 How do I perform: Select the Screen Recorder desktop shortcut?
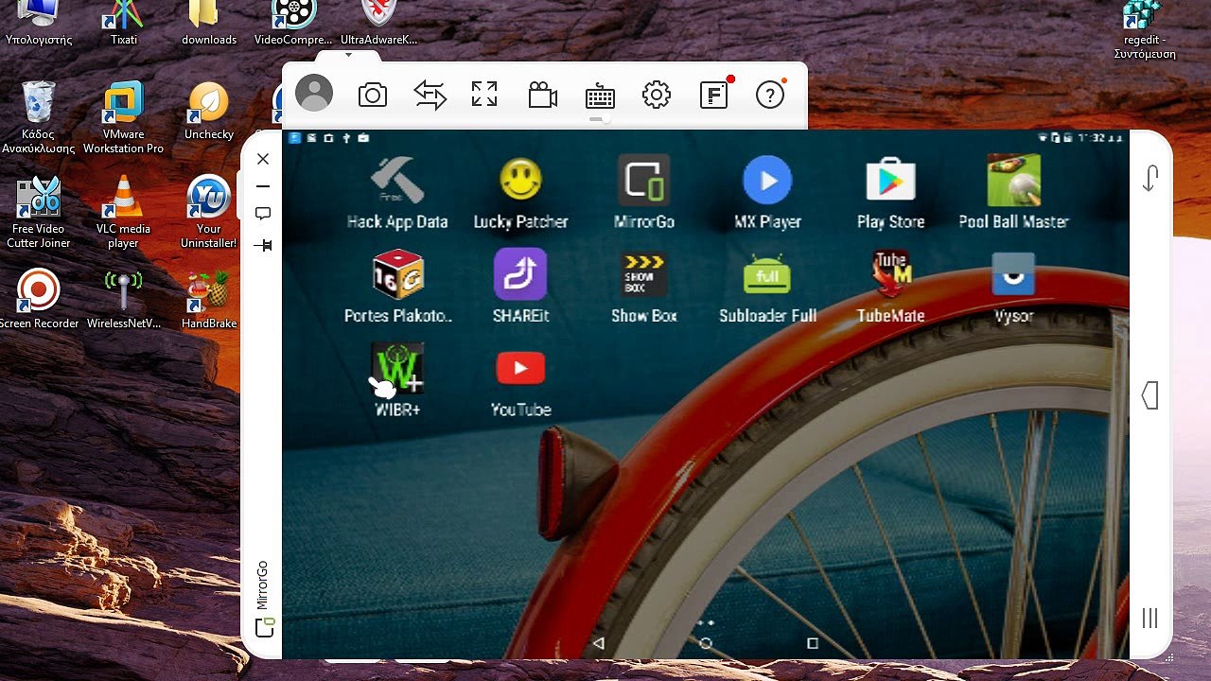39,300
